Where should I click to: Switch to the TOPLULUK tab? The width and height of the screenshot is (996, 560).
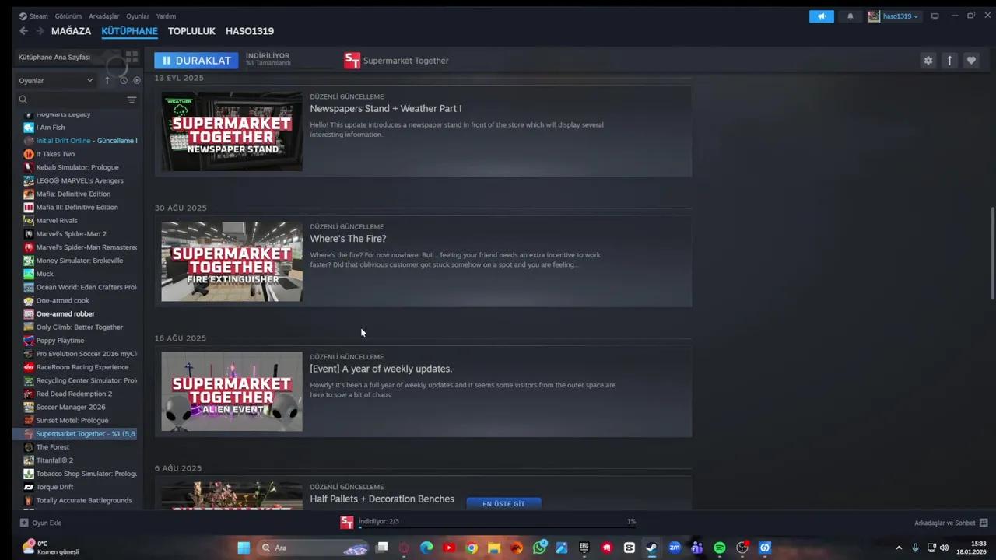click(x=191, y=31)
